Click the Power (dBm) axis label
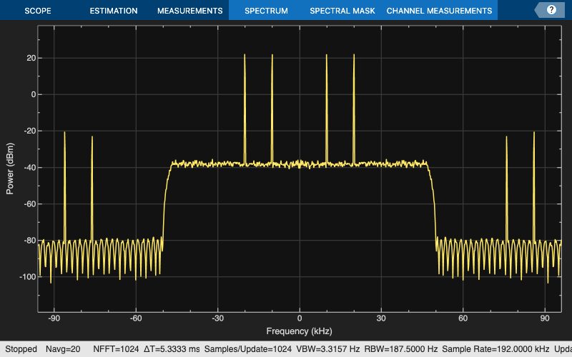The image size is (572, 357). point(10,169)
